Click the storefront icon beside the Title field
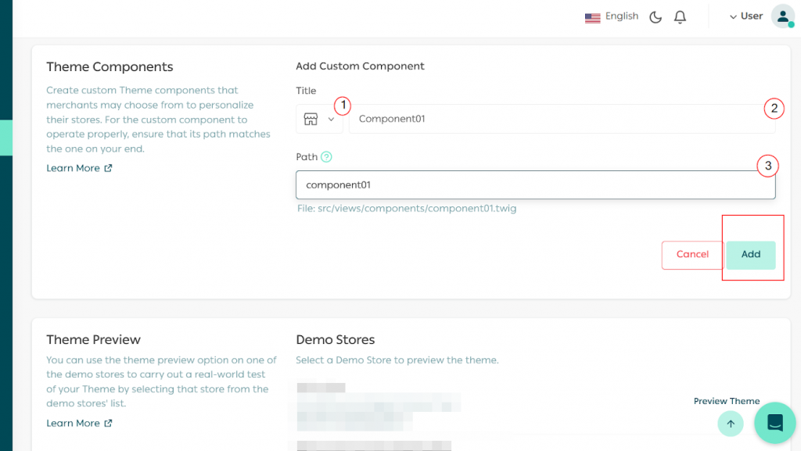 pyautogui.click(x=311, y=119)
